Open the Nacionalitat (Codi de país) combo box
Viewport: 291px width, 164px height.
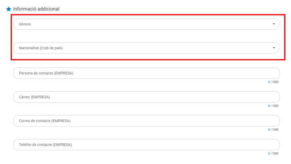pos(145,48)
